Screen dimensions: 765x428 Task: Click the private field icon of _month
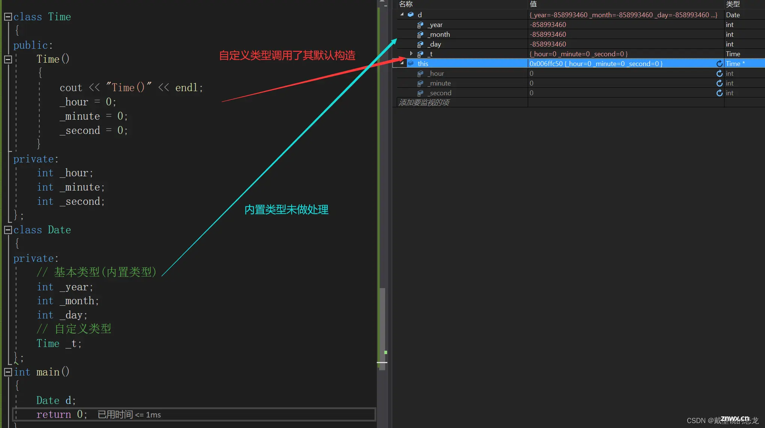[420, 35]
